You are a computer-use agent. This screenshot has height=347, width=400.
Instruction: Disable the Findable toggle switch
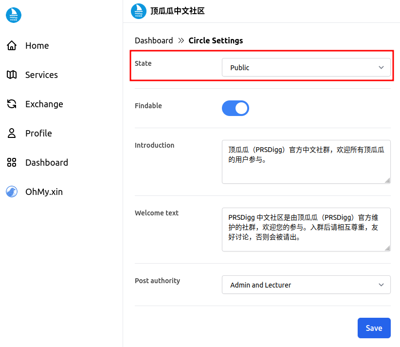click(236, 108)
